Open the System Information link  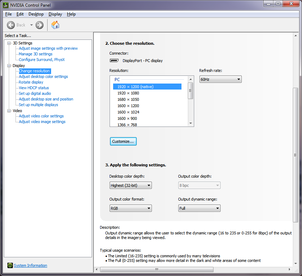[30, 265]
